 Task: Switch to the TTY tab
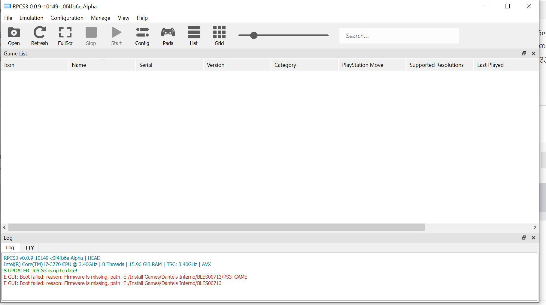[x=29, y=248]
